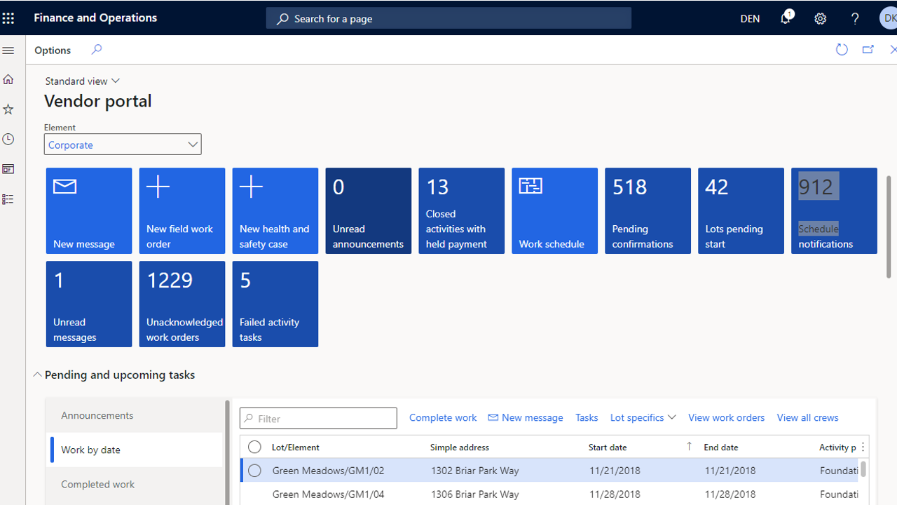This screenshot has width=897, height=505.
Task: Sort by the Simple address column header
Action: 460,447
